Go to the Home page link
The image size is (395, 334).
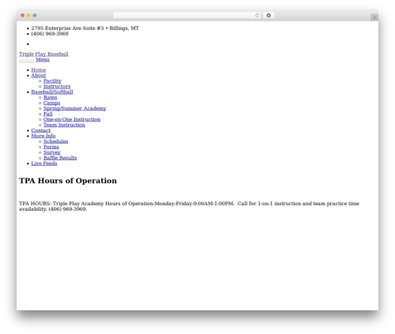coord(39,69)
